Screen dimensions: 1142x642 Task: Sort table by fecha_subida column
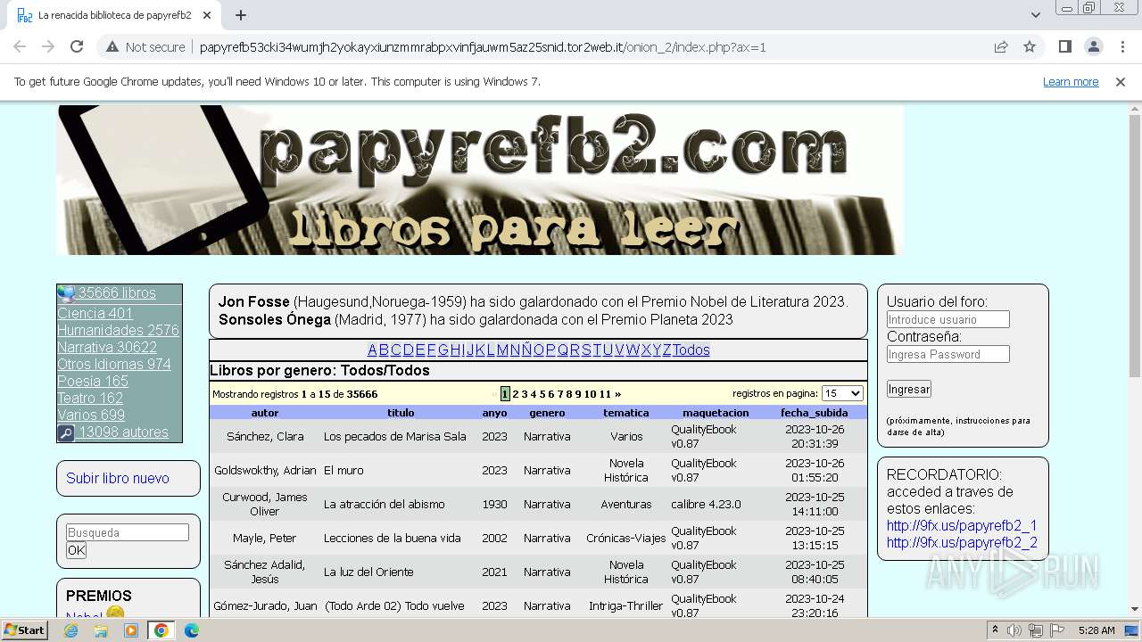(814, 413)
